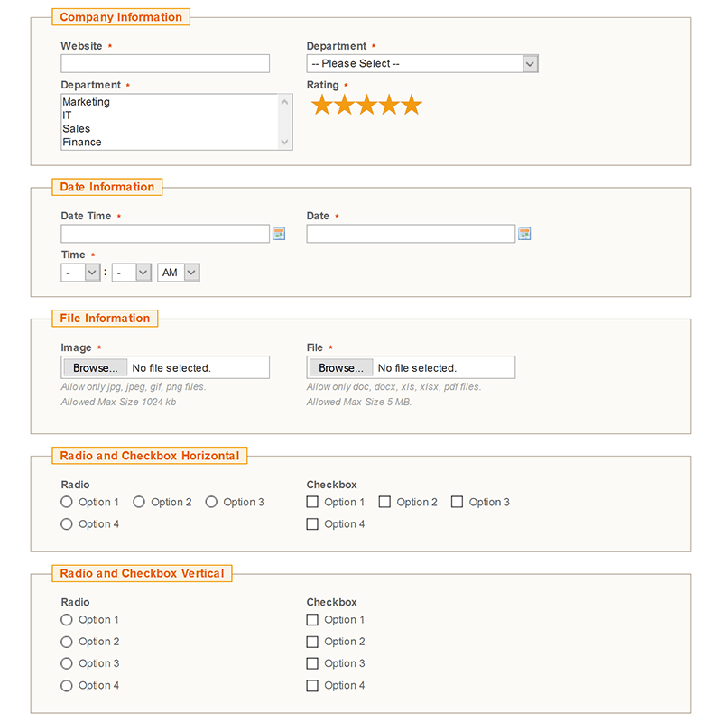Select vertical Radio Option 4
This screenshot has width=722, height=722.
tap(67, 686)
